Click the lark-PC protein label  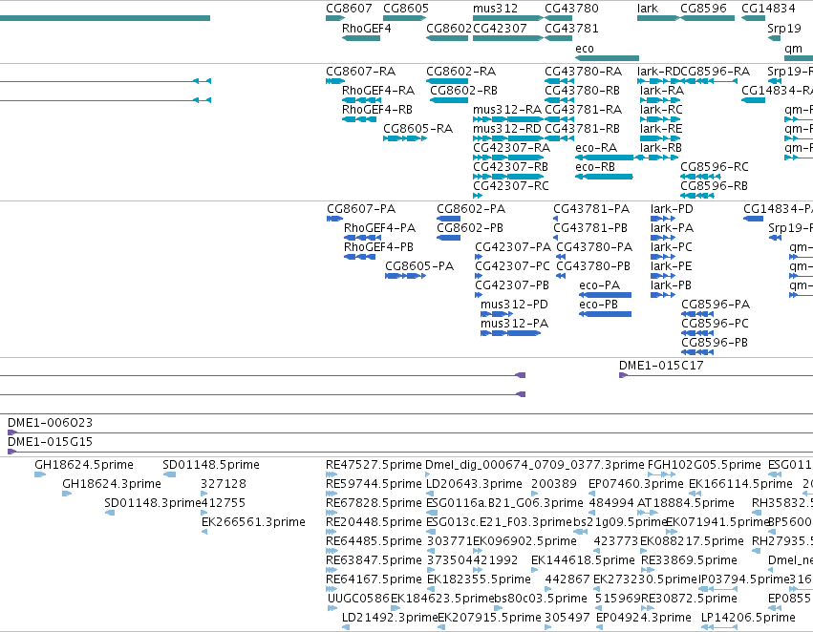(672, 247)
